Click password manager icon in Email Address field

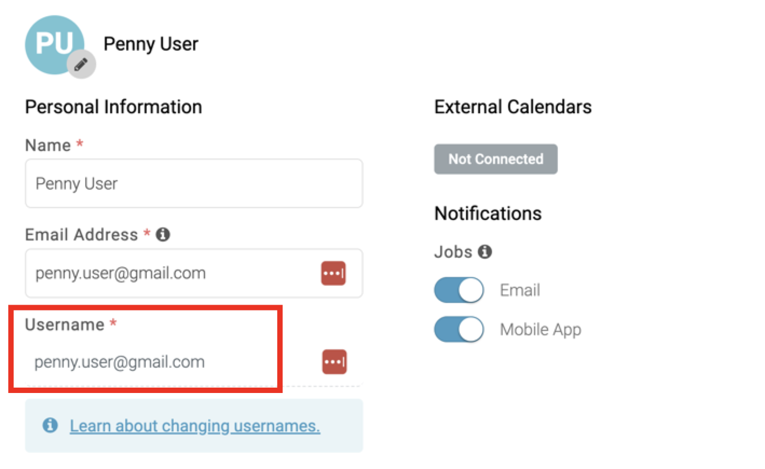coord(333,273)
